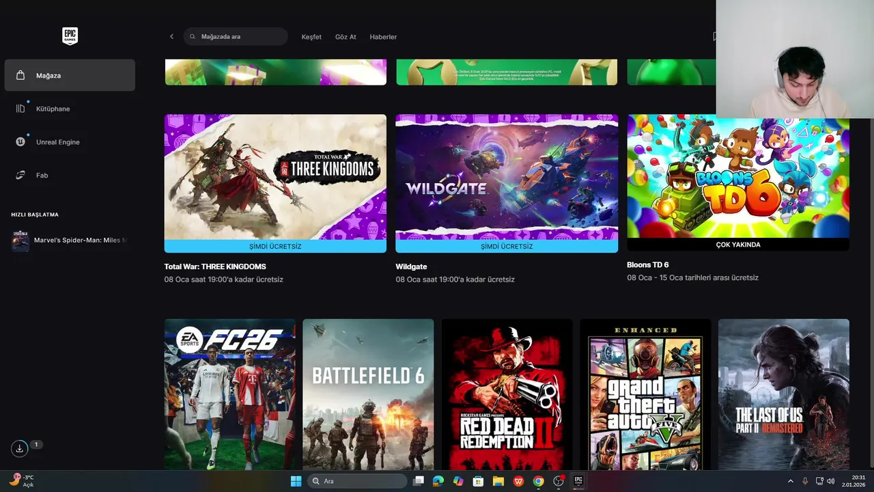Click the downloads count badge 1

pos(36,445)
